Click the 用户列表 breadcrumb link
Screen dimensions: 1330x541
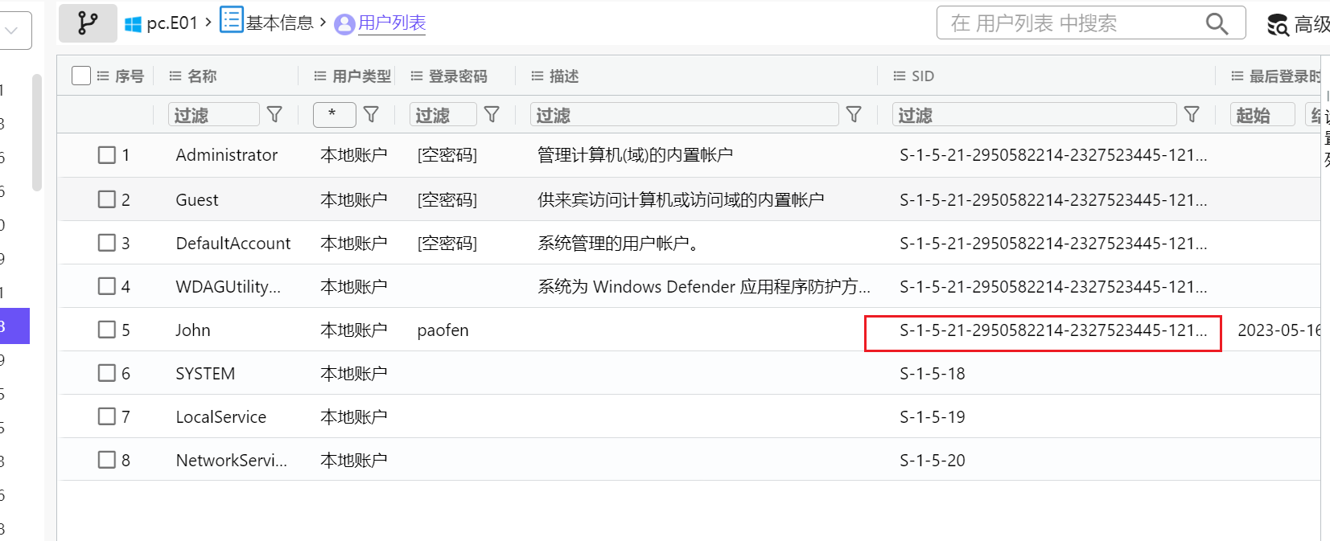[x=391, y=23]
